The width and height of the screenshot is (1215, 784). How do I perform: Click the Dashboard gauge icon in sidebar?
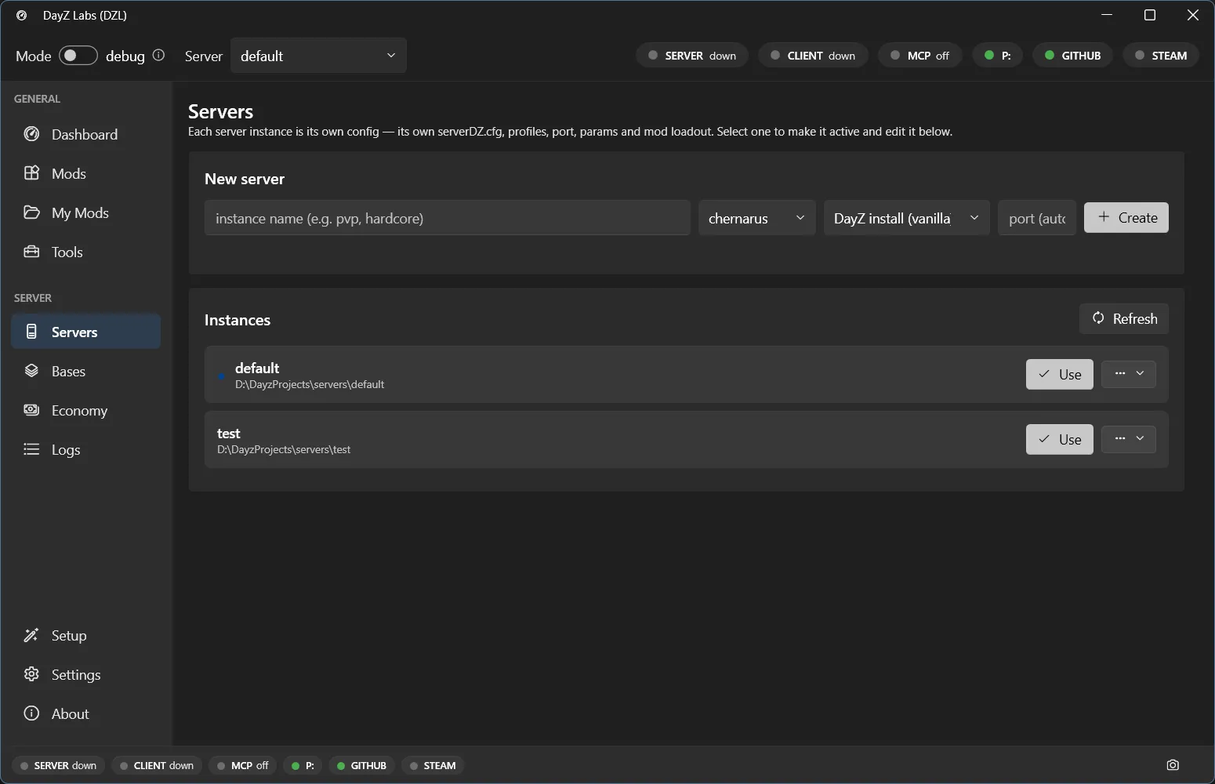pos(31,134)
